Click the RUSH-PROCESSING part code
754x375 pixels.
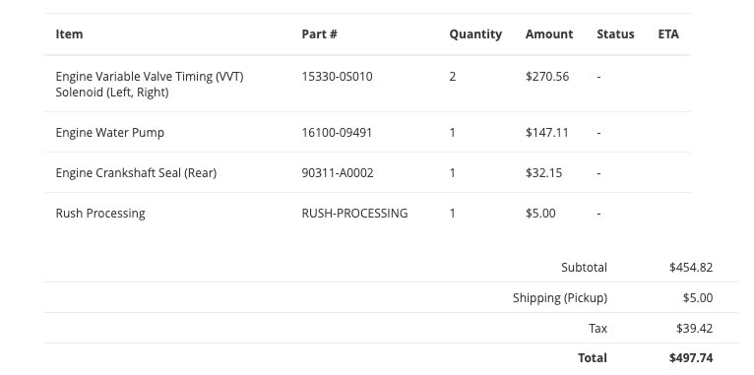click(354, 214)
